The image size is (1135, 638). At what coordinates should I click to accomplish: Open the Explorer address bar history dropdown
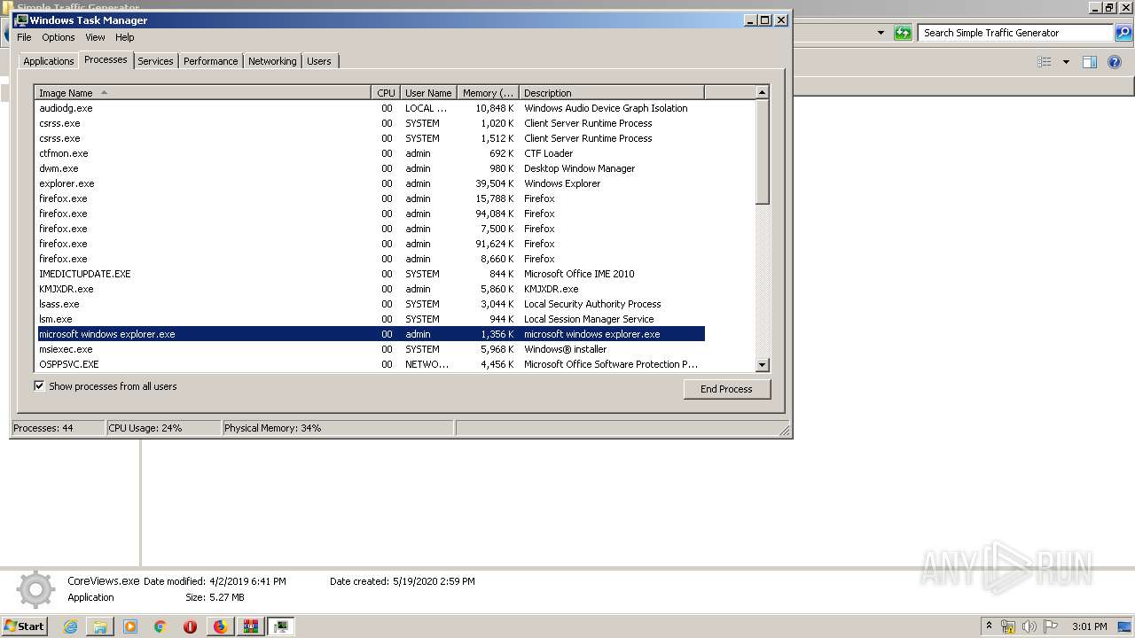click(881, 33)
